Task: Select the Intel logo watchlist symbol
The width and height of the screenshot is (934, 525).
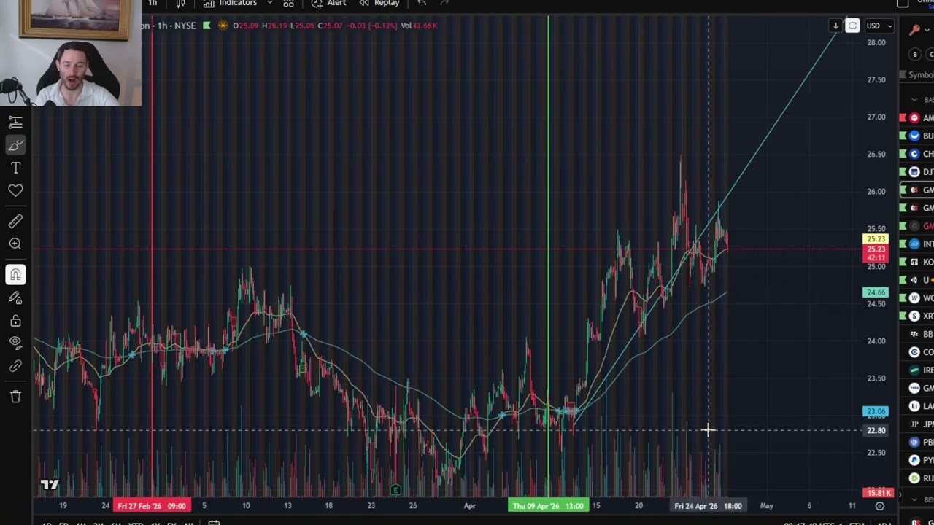Action: (x=914, y=244)
